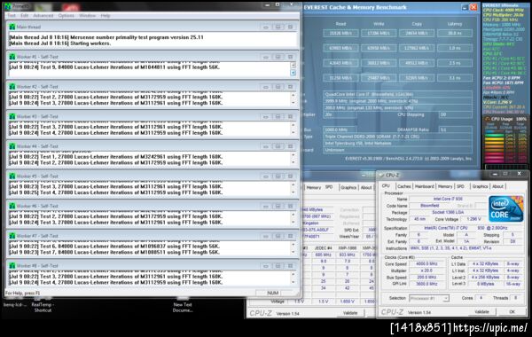Click the Triple Channel DDR3-2000 memory type field

point(397,137)
